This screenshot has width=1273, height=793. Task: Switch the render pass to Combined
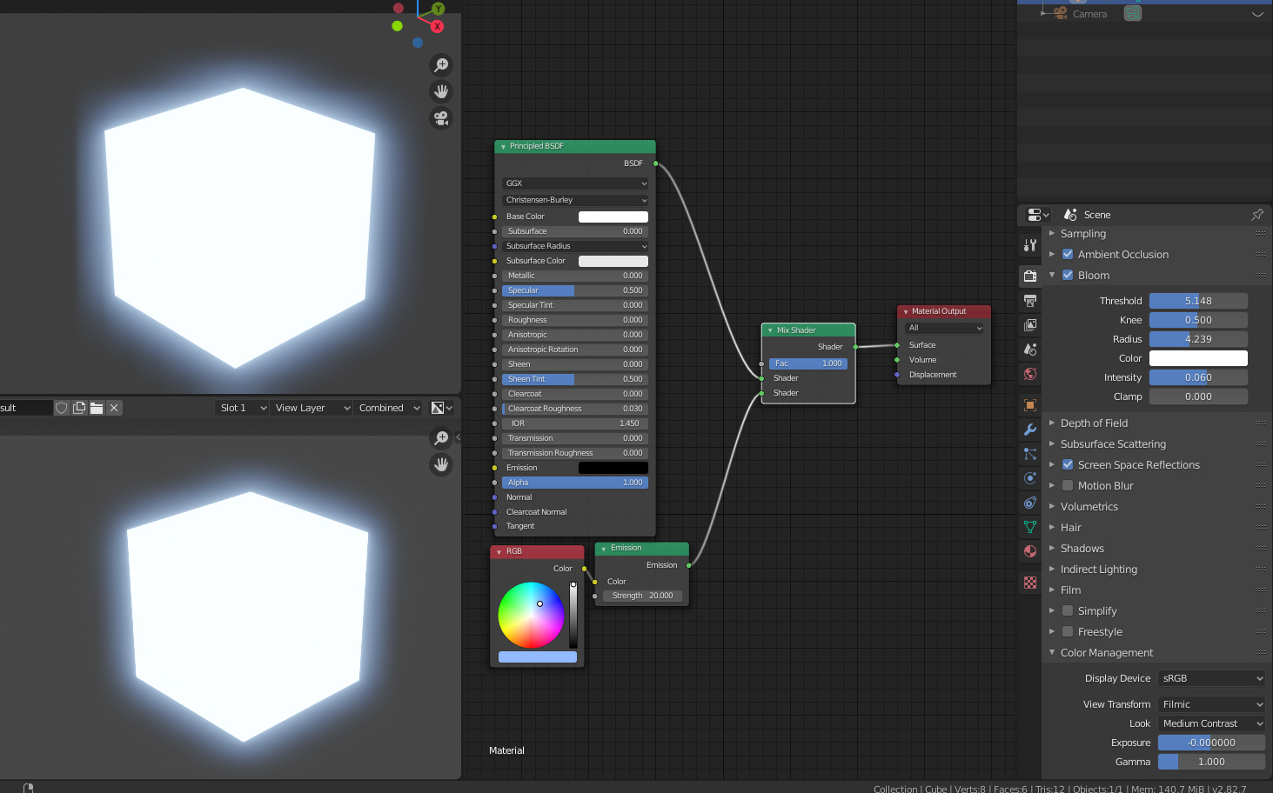click(387, 407)
